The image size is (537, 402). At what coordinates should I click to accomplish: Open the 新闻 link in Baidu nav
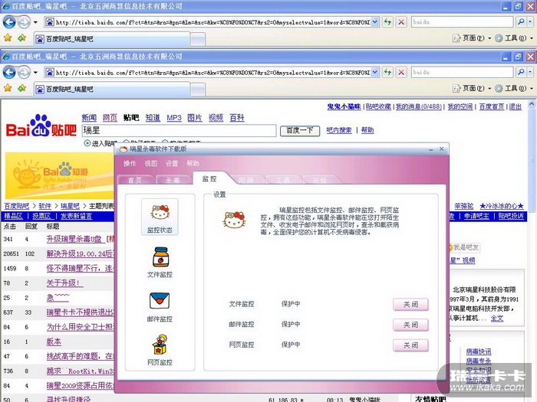89,118
